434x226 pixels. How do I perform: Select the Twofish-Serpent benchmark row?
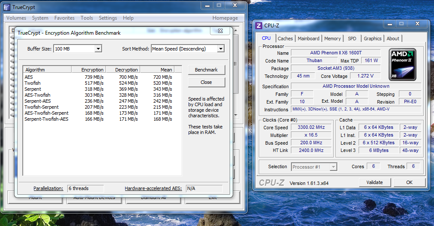tap(98, 107)
